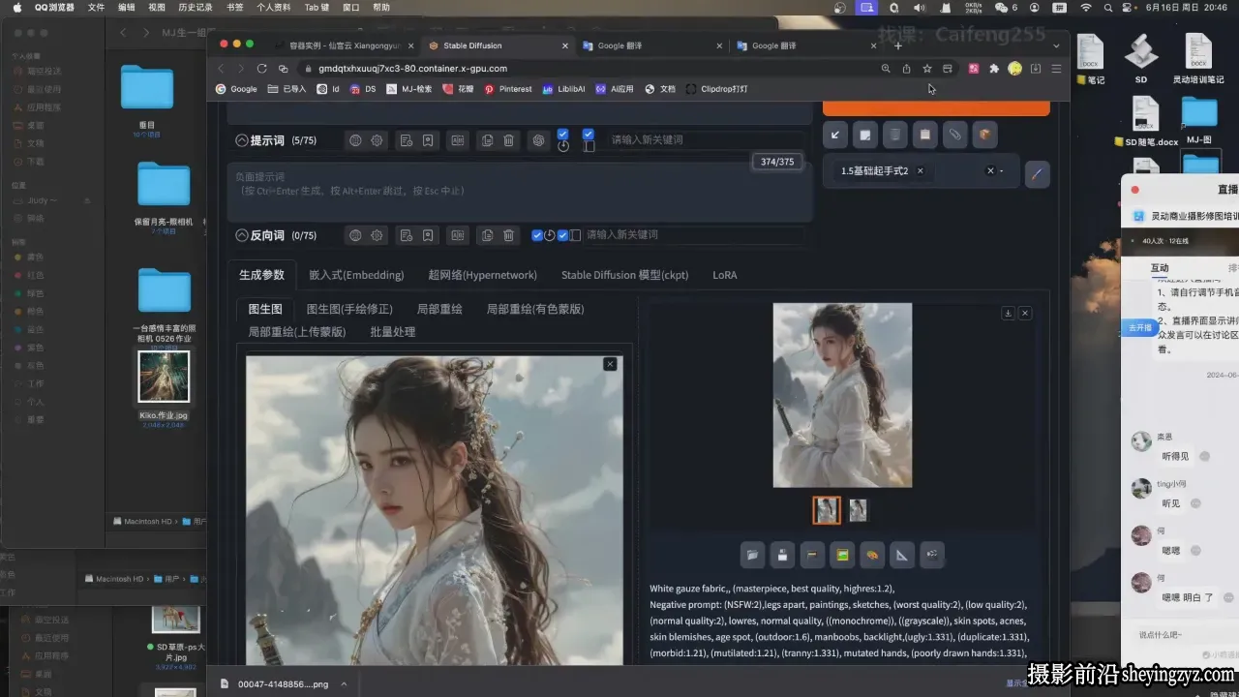
Task: Switch to 嵌入式(Embedding) tab
Action: pos(356,275)
